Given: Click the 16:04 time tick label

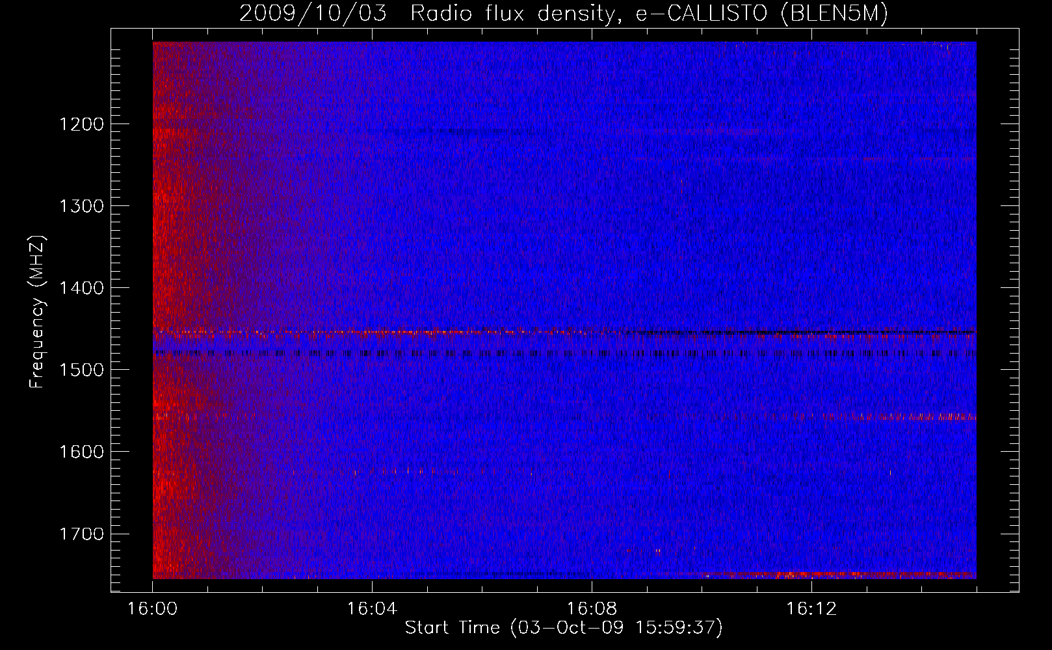Looking at the screenshot, I should (x=372, y=609).
